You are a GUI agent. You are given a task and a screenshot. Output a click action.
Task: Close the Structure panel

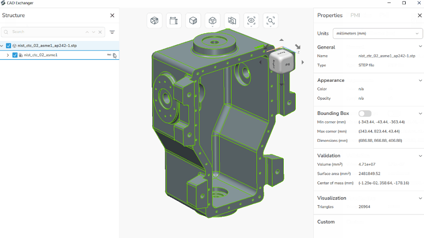point(112,15)
